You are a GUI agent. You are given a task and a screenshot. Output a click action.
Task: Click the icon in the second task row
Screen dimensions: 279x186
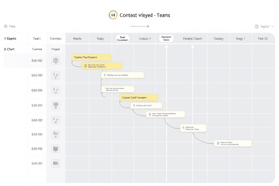(x=56, y=76)
